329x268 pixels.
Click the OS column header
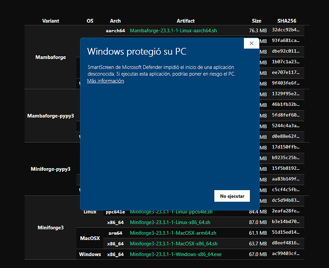click(90, 21)
